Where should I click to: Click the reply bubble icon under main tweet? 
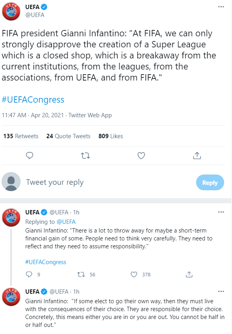tap(30, 156)
